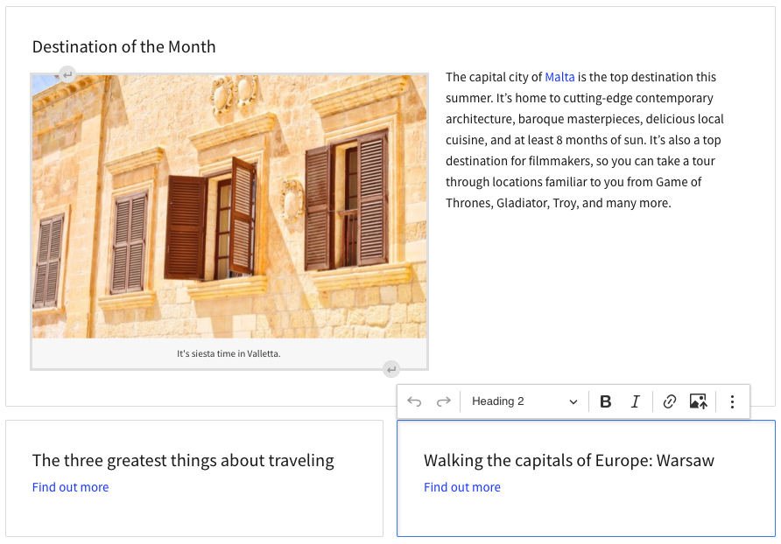Click the bottom-right image resize handle
781x544 pixels.
coord(390,370)
